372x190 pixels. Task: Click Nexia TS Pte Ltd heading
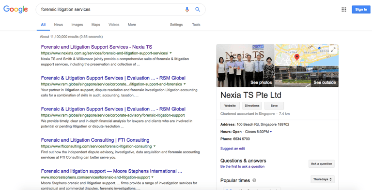pos(251,95)
